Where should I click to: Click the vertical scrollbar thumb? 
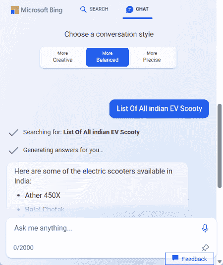coord(220,146)
